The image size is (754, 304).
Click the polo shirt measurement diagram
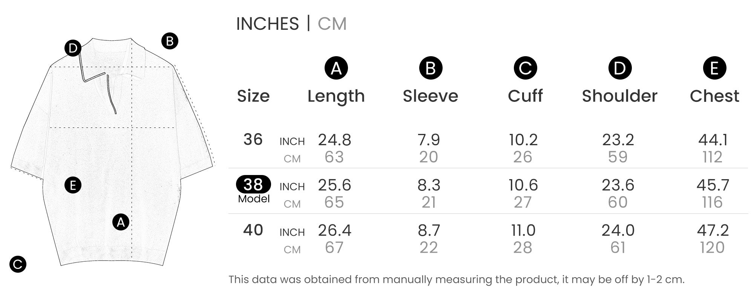113,152
